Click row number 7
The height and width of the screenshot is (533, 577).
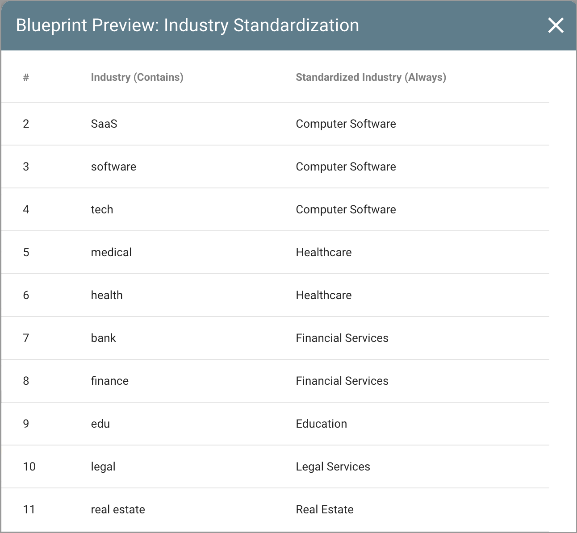(x=26, y=338)
